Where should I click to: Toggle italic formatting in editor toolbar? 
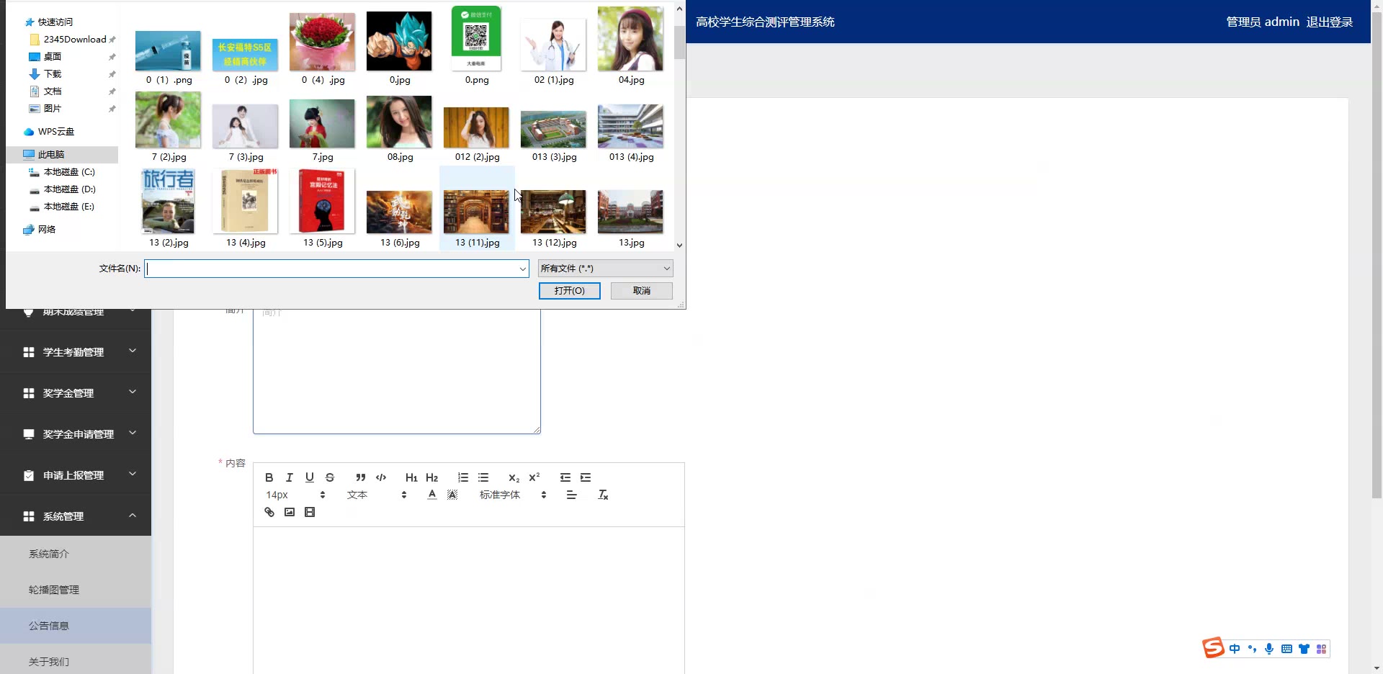click(x=289, y=477)
